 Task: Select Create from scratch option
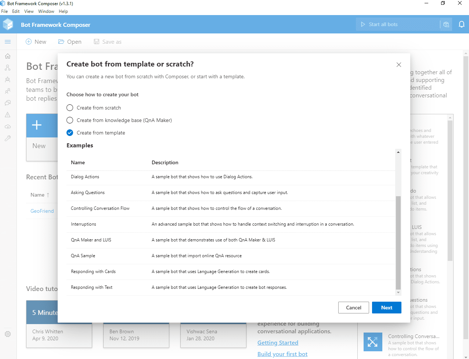click(x=70, y=108)
